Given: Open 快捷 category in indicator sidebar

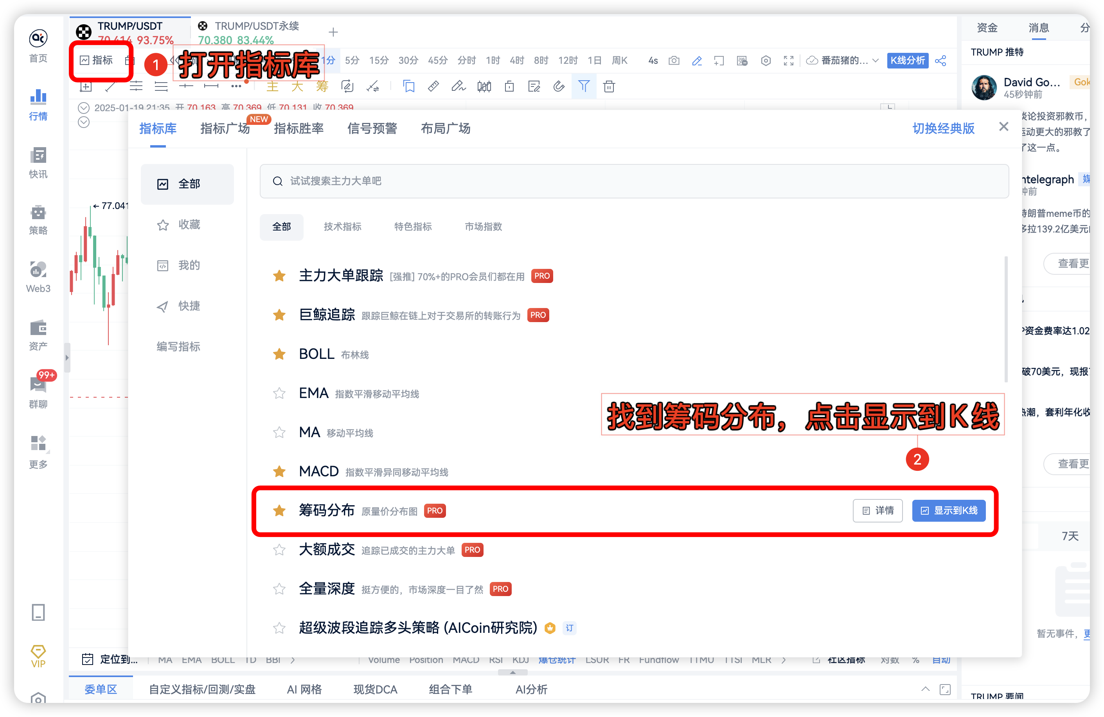Looking at the screenshot, I should (x=187, y=306).
